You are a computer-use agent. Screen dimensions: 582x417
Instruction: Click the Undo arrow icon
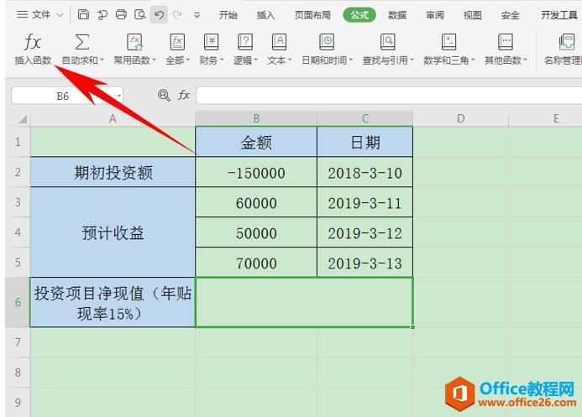159,15
